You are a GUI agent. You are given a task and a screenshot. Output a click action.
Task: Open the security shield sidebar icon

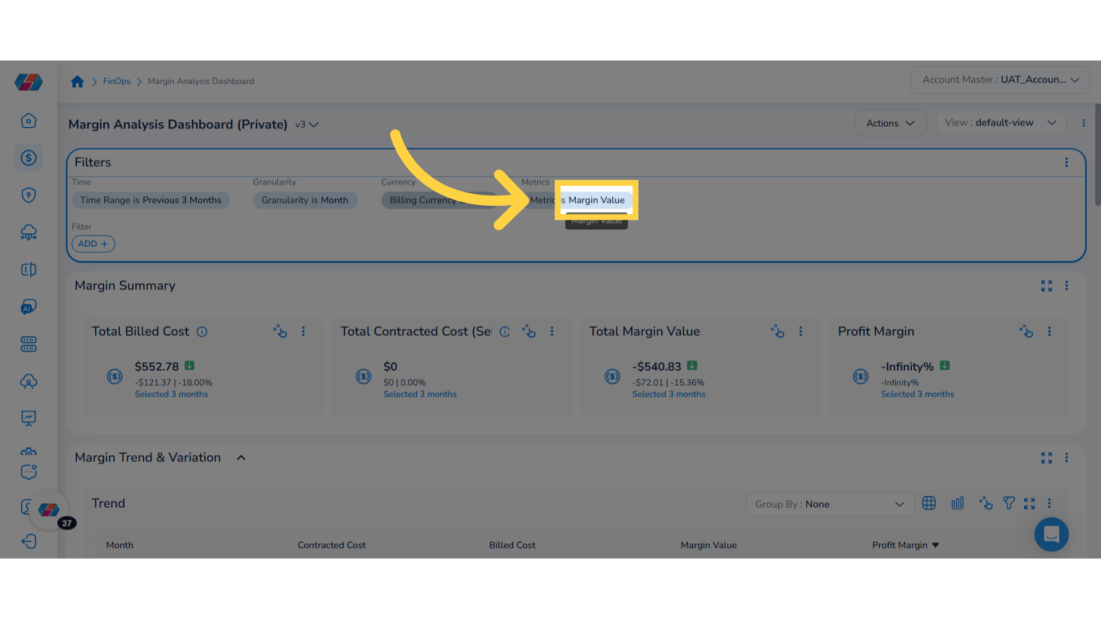29,195
